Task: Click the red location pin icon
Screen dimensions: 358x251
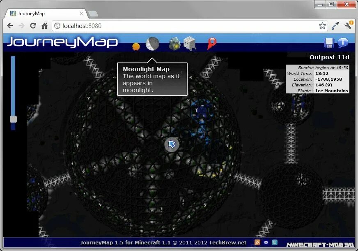Action: 212,44
